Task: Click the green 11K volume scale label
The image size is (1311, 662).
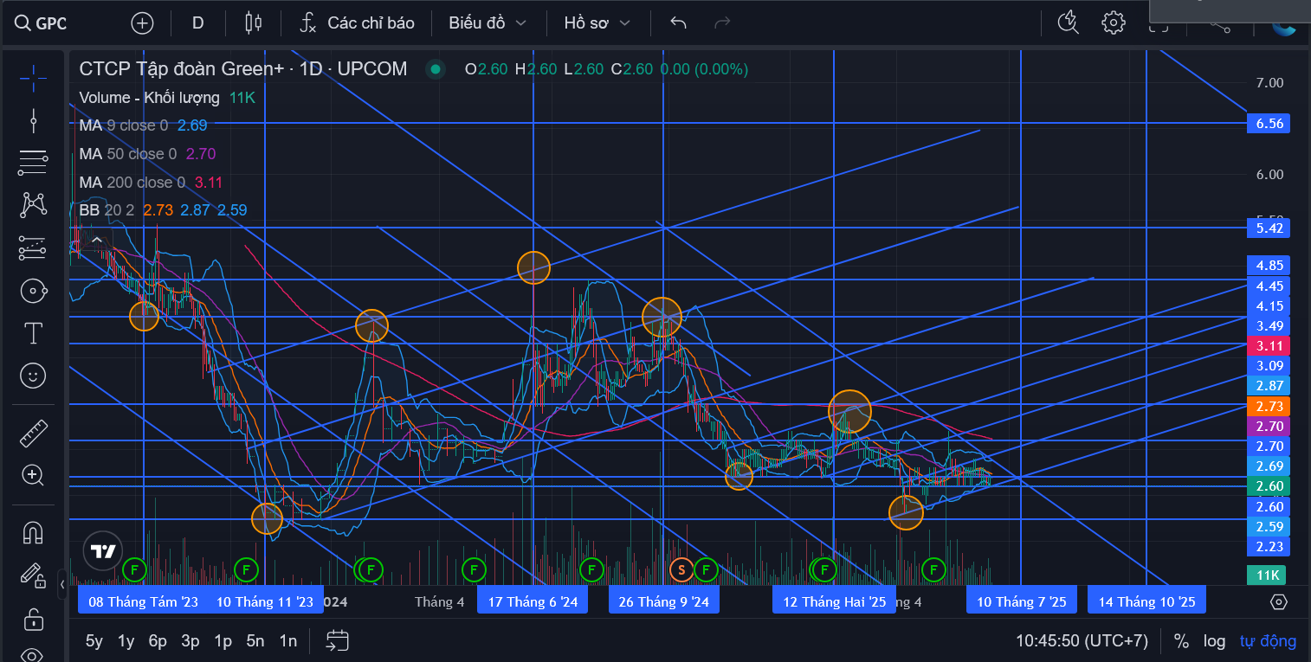Action: (1267, 575)
